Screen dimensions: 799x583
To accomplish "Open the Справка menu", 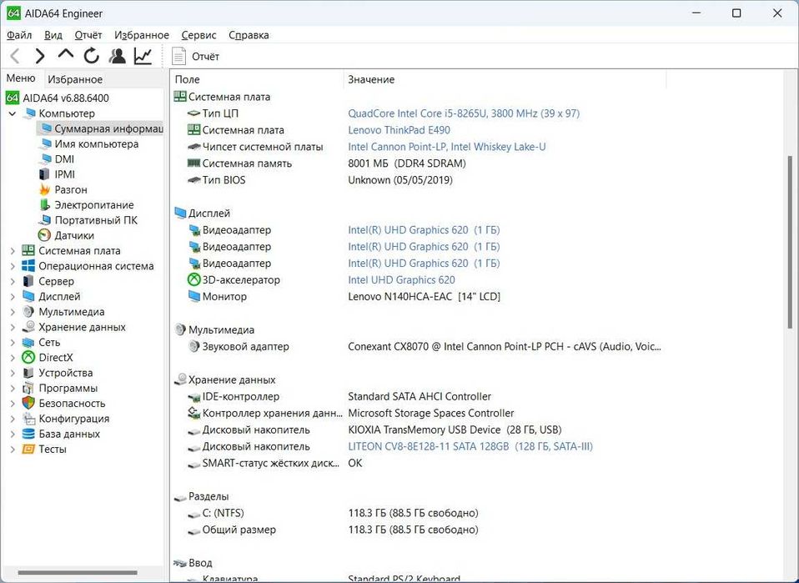I will click(x=249, y=35).
